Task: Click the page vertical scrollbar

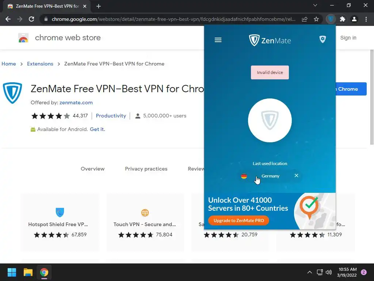Action: [x=372, y=97]
